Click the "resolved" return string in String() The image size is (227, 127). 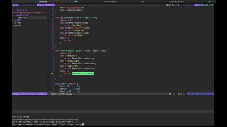(78, 35)
